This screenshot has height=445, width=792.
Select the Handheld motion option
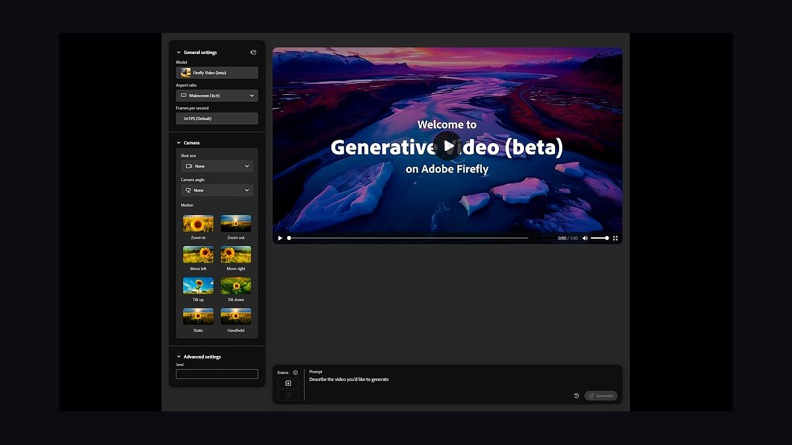[x=236, y=316]
